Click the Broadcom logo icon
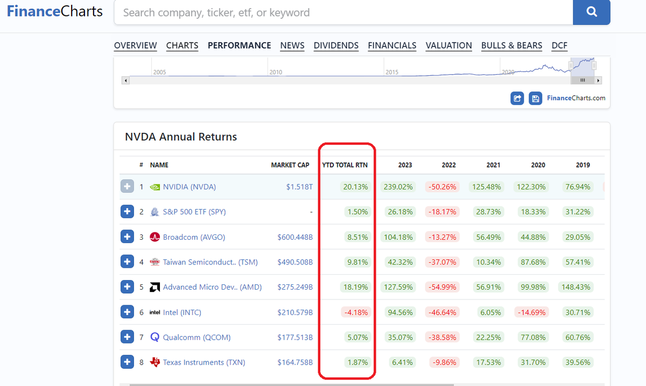Screen dimensions: 646x386 click(x=155, y=237)
